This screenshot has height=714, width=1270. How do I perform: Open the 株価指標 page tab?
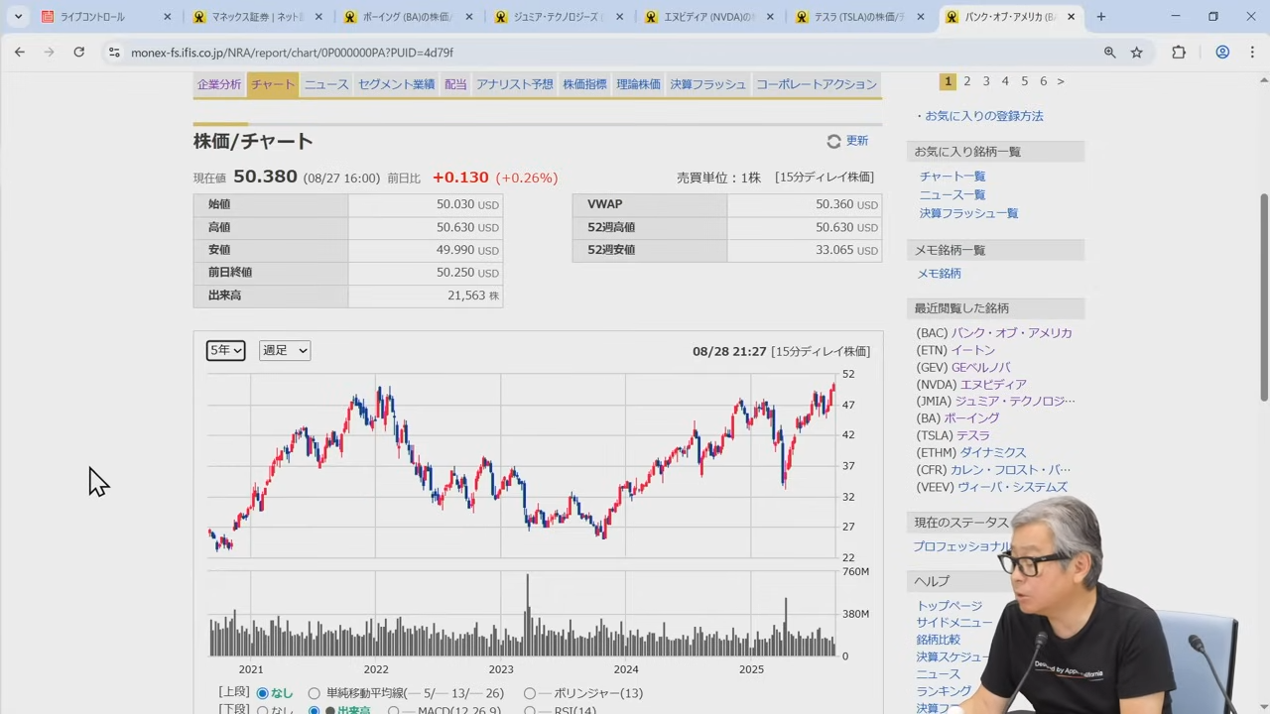coord(584,84)
